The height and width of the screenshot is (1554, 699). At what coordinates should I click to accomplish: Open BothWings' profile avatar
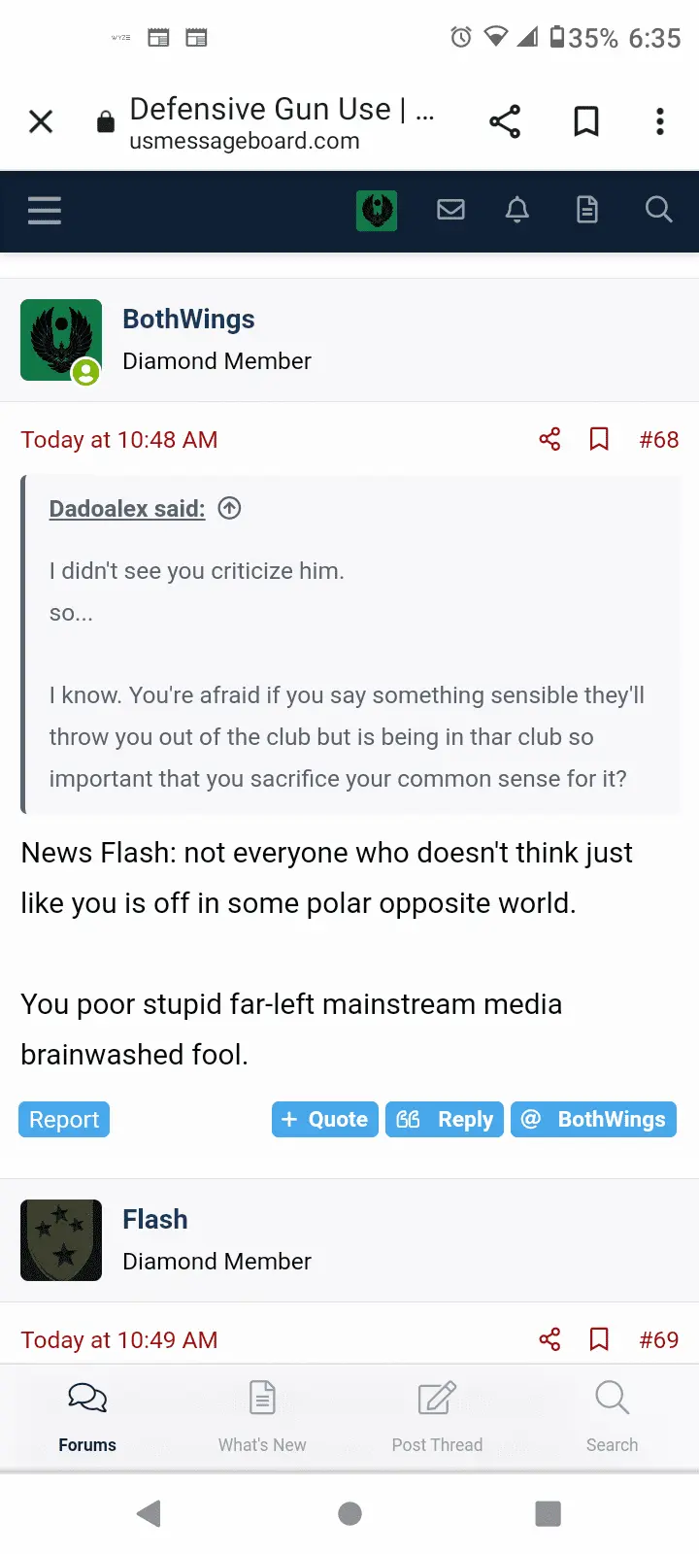tap(61, 340)
